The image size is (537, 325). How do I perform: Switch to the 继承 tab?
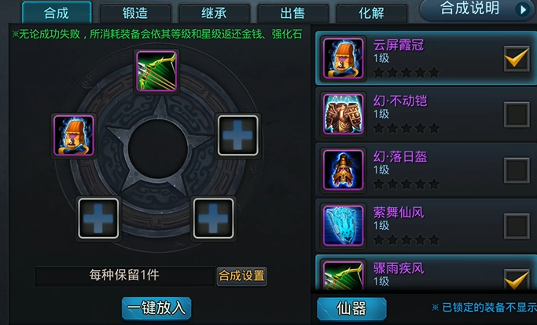tap(214, 13)
